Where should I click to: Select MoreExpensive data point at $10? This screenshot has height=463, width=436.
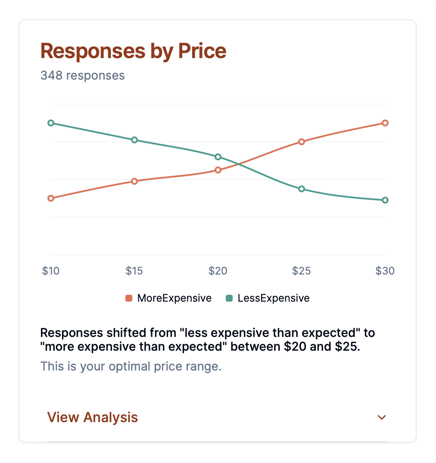pos(51,198)
